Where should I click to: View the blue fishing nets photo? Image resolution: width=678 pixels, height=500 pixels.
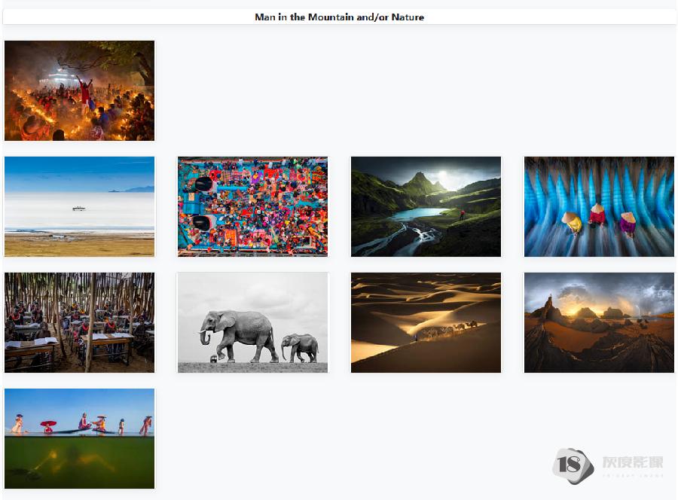[x=599, y=206]
